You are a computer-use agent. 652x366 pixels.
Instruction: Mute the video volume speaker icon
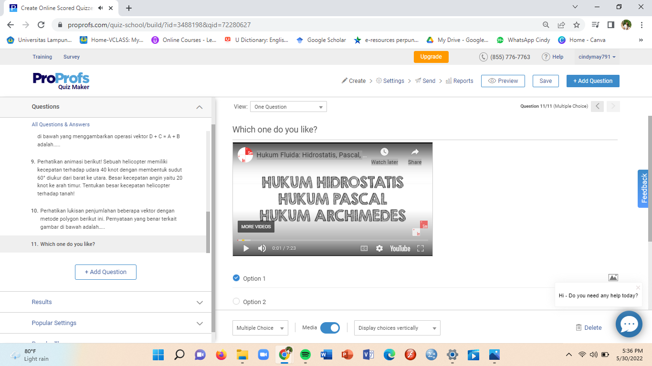262,248
